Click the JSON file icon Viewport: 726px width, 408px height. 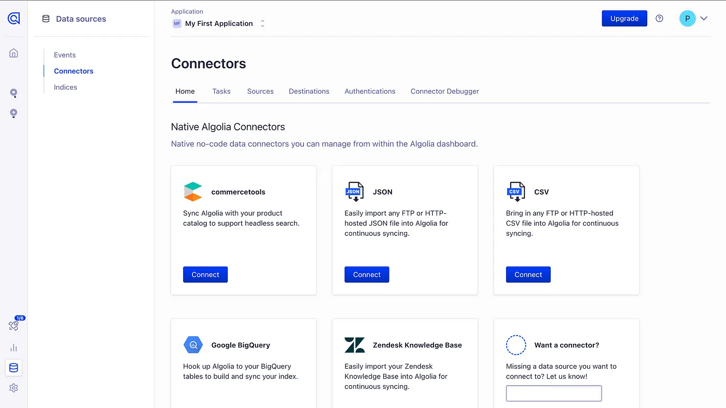point(355,192)
